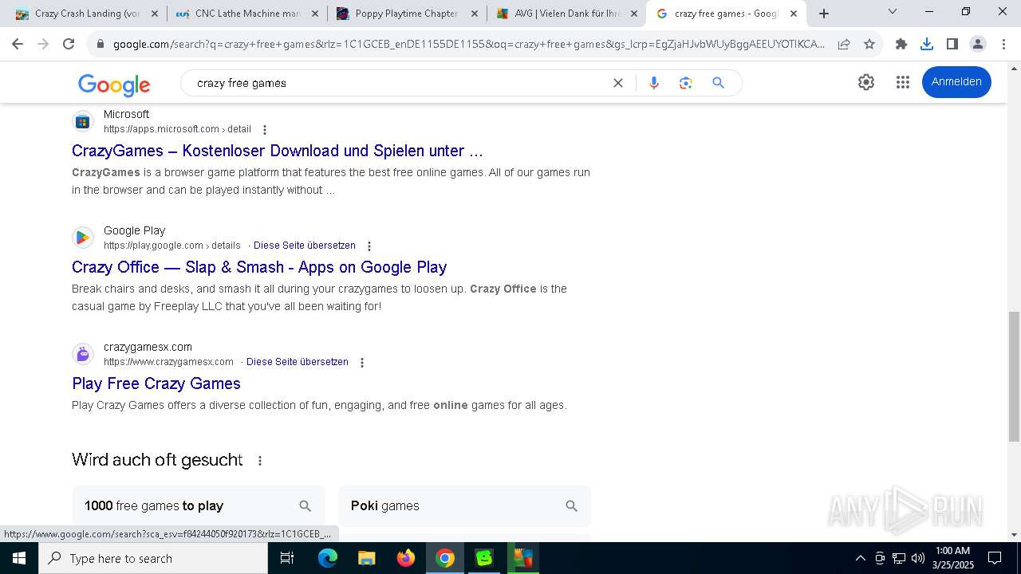Click the Anmelden sign-in button
Viewport: 1021px width, 574px height.
[x=956, y=82]
